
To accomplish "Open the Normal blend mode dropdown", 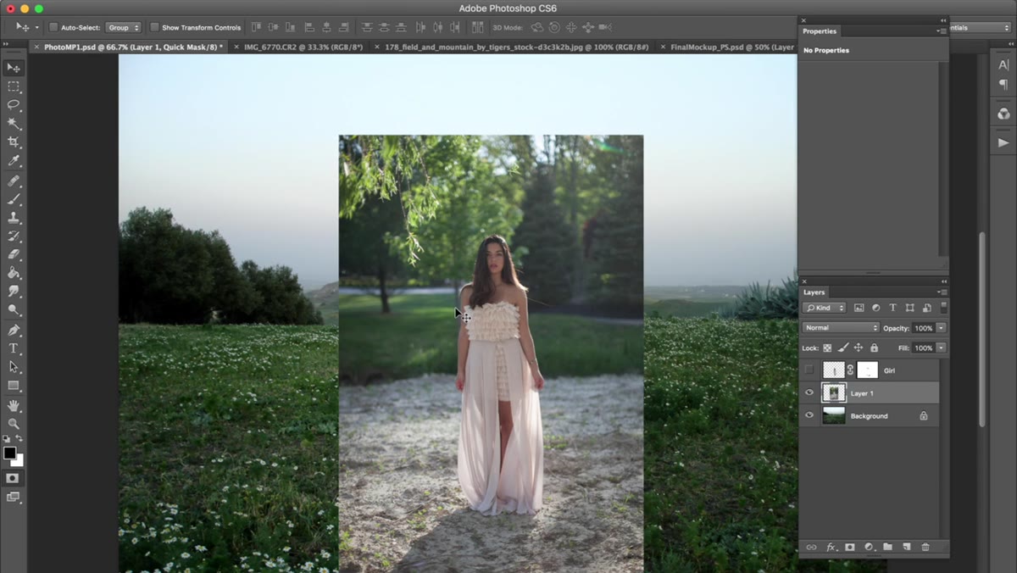I will [x=841, y=328].
